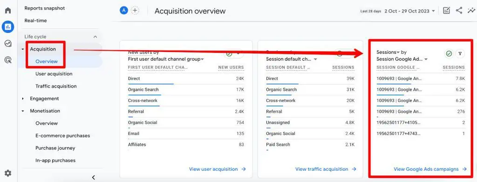Click FIRST USER DEFAULT CHA... column header
Image resolution: width=477 pixels, height=182 pixels.
158,67
